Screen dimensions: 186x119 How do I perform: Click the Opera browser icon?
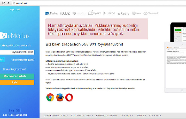69,97
